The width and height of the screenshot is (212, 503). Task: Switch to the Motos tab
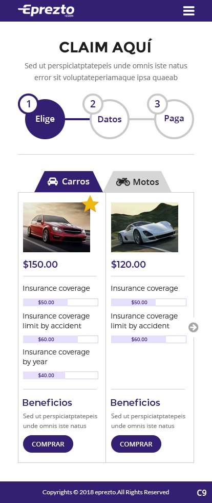(138, 181)
